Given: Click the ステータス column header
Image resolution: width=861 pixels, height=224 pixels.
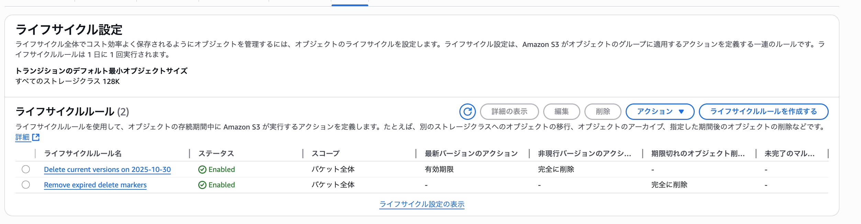Looking at the screenshot, I should 216,153.
